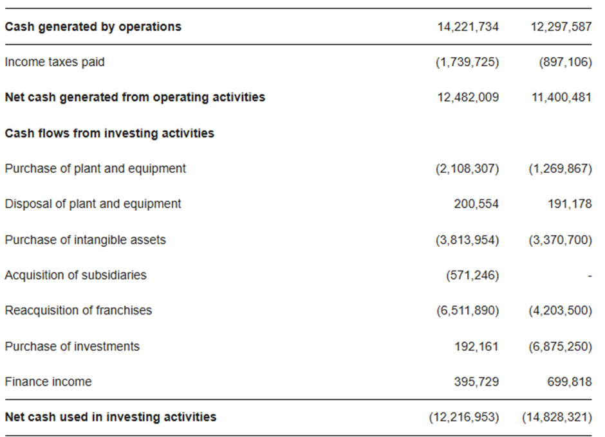Select the Acquisition of subsidiaries label
Image resolution: width=605 pixels, height=437 pixels.
pyautogui.click(x=76, y=275)
